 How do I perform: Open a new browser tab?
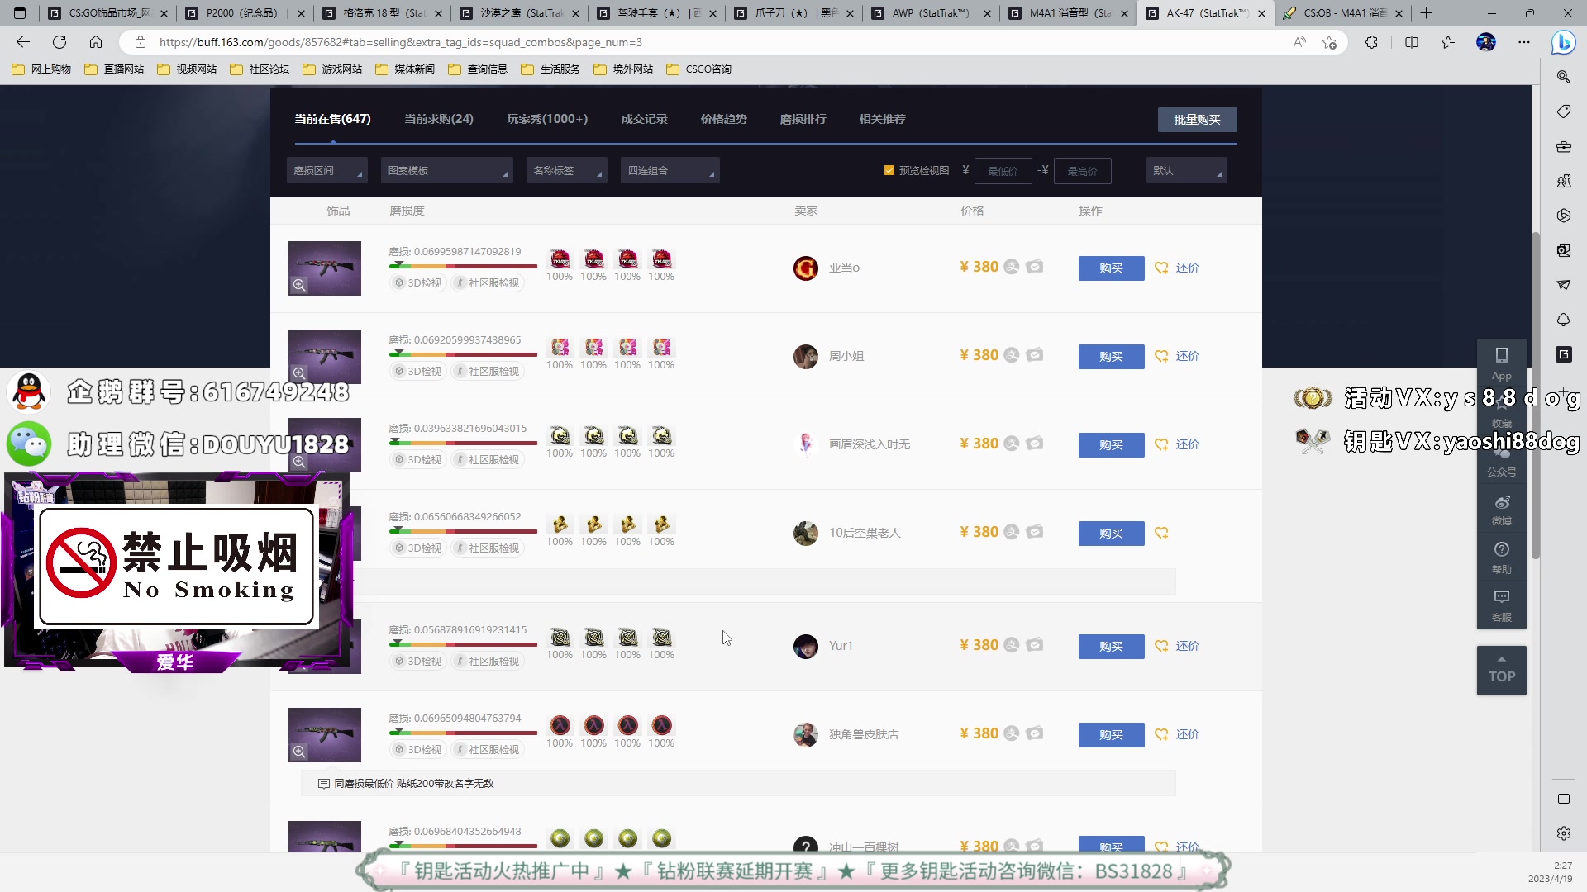click(x=1426, y=13)
